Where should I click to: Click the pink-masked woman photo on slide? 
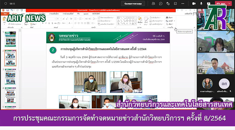tap(126, 82)
